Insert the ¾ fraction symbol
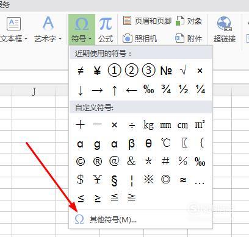The height and width of the screenshot is (237, 249). [x=166, y=89]
